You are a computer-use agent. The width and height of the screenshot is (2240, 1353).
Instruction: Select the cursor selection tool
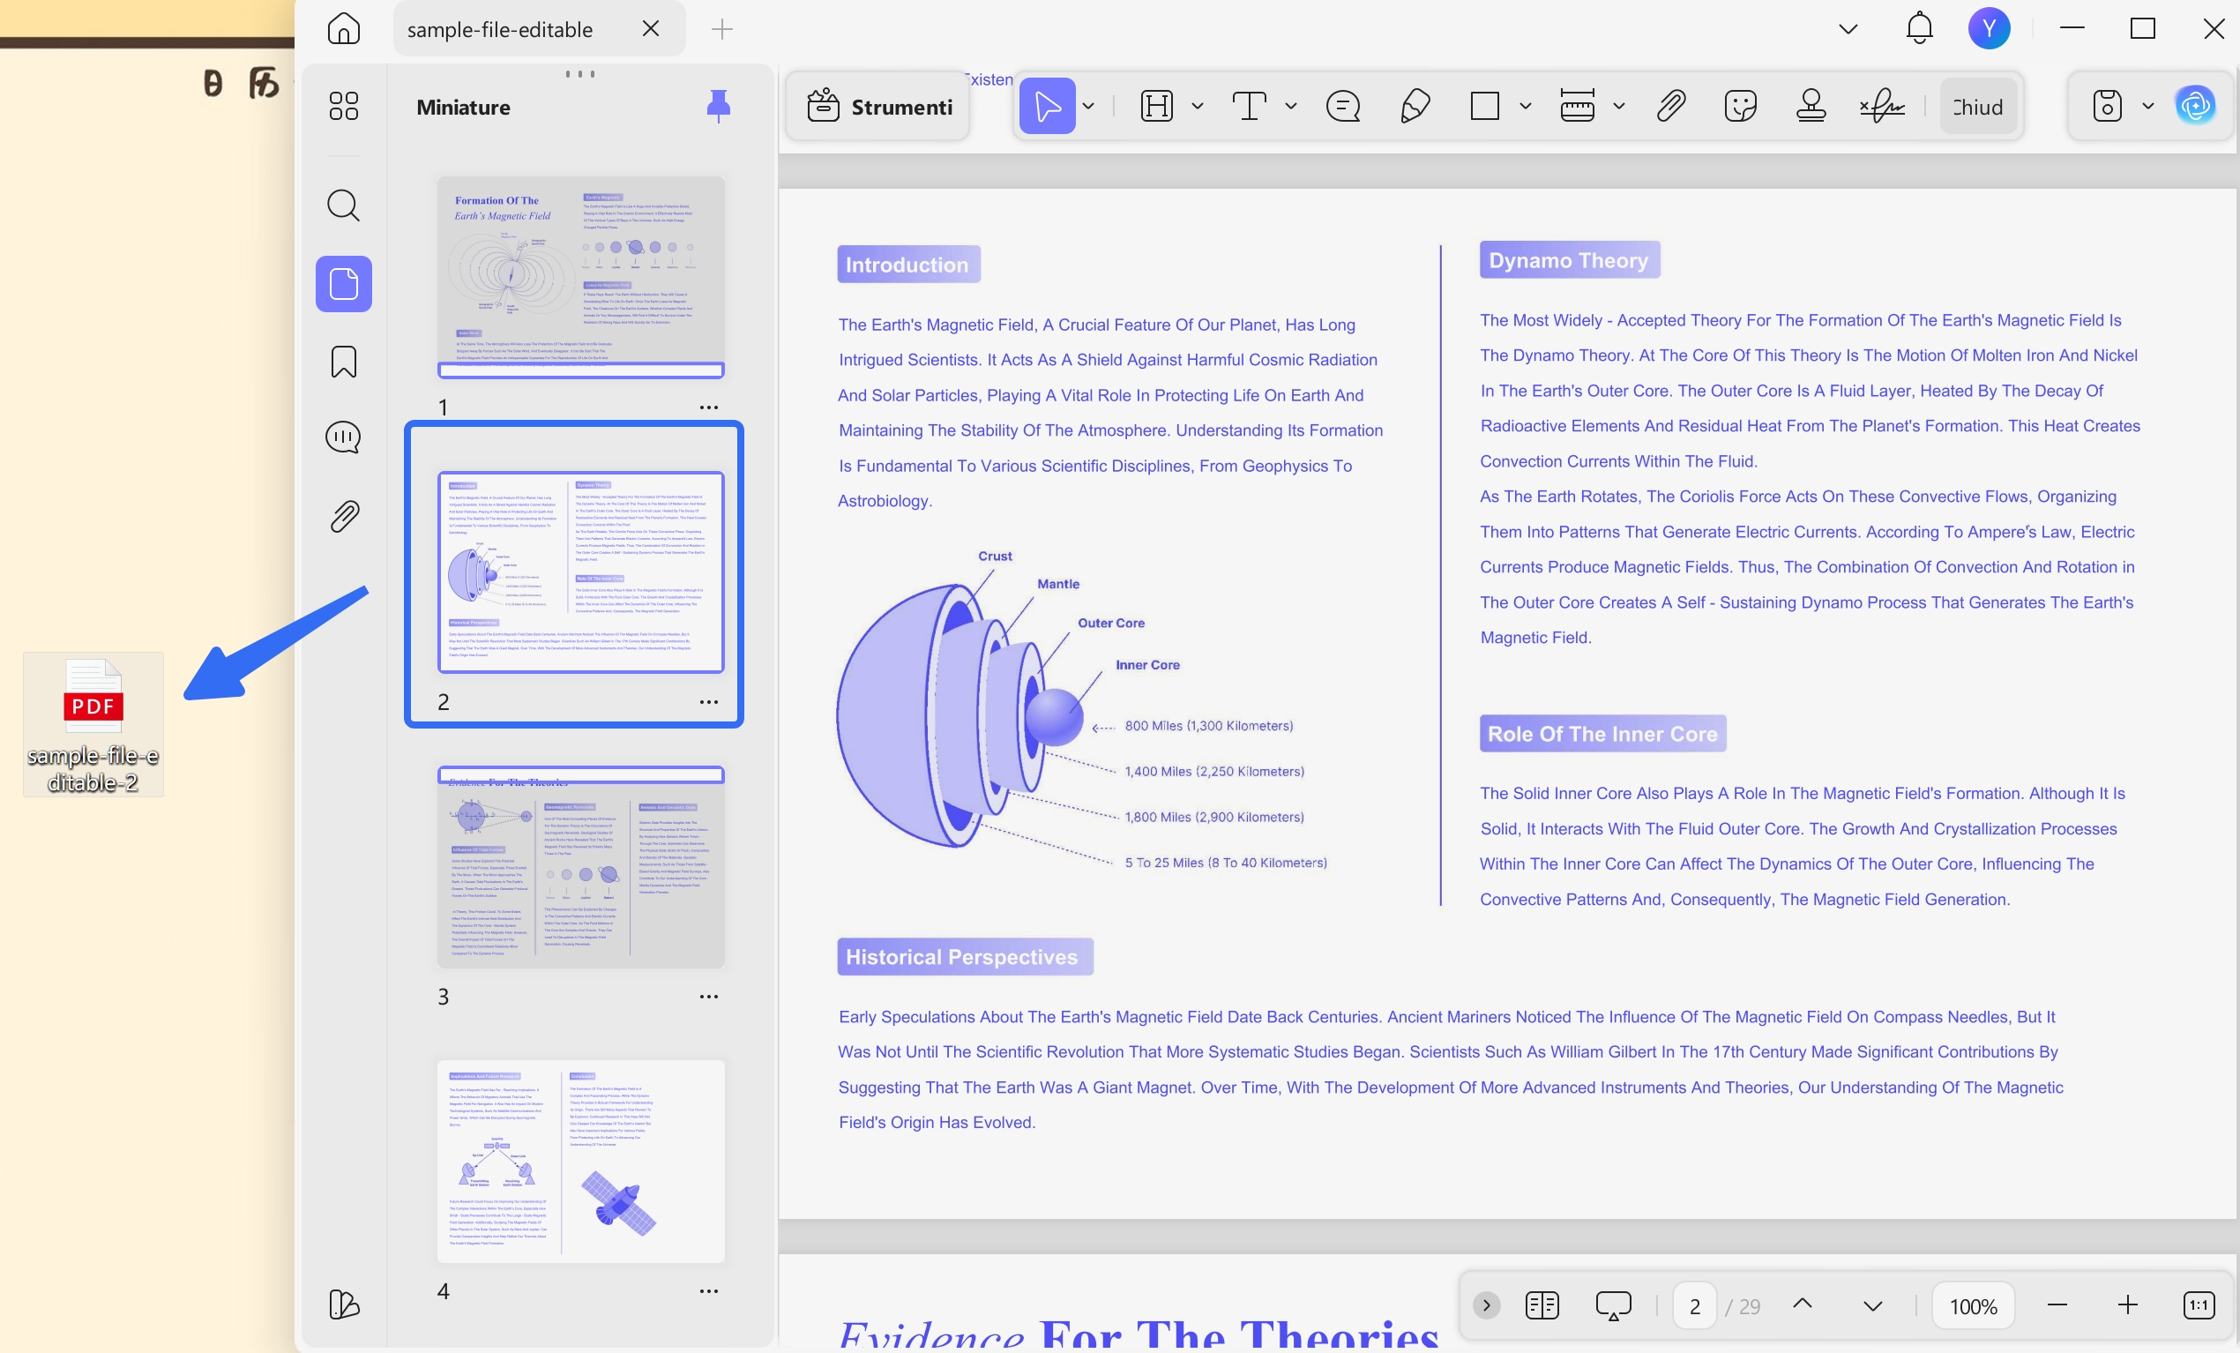pyautogui.click(x=1048, y=106)
